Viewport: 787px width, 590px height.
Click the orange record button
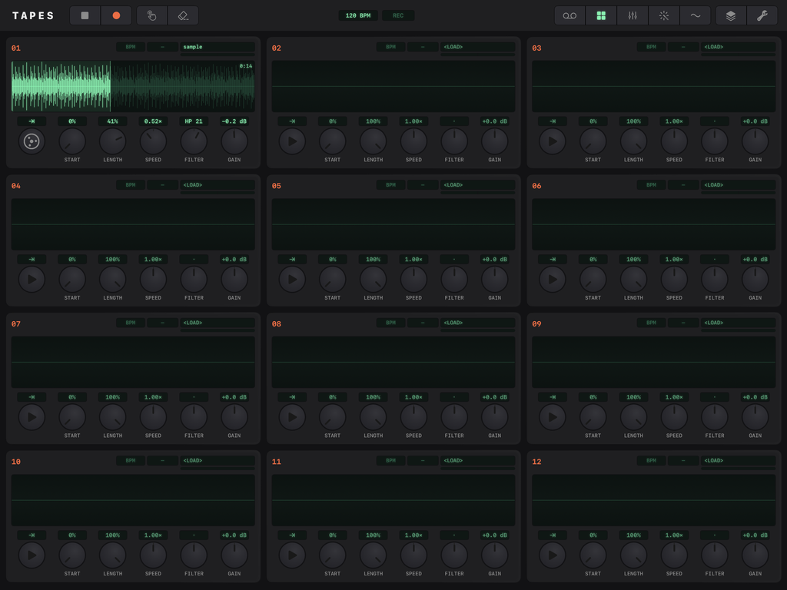[116, 15]
